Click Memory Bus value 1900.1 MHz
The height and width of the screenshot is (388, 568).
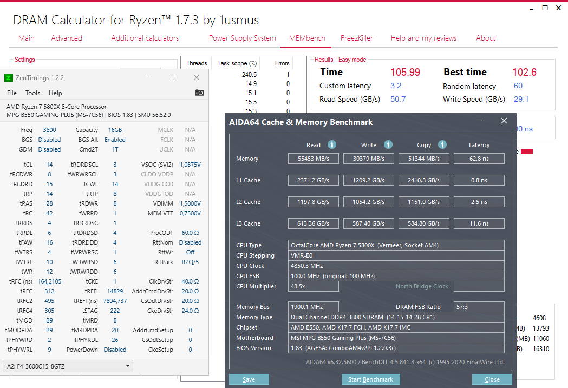point(314,307)
